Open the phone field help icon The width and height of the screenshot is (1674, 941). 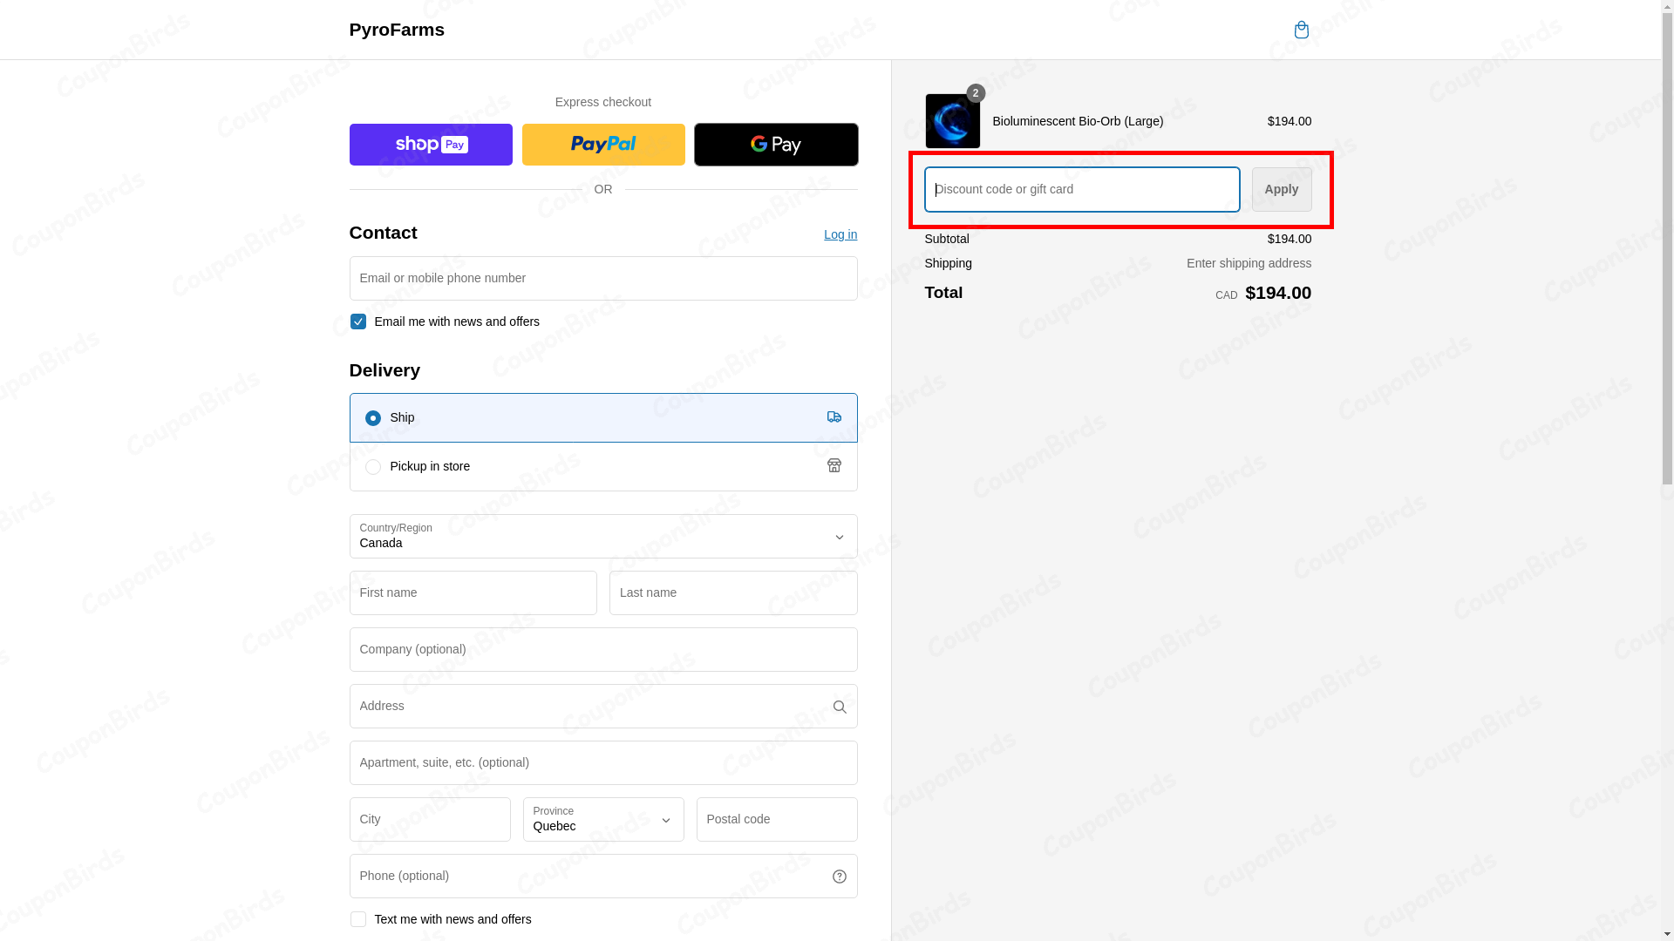click(x=839, y=877)
